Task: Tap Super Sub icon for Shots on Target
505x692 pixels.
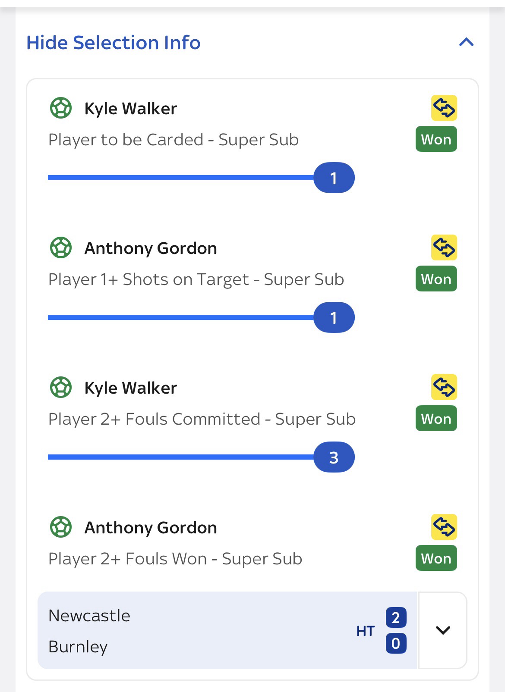Action: (444, 247)
